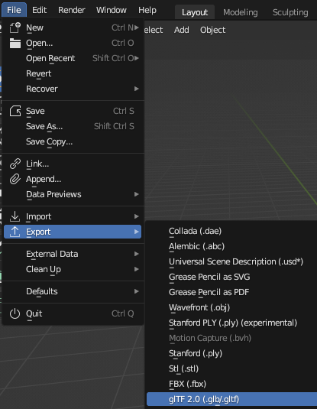Viewport: 317px width, 409px height.
Task: Expand the Import submenu arrow
Action: click(x=136, y=216)
